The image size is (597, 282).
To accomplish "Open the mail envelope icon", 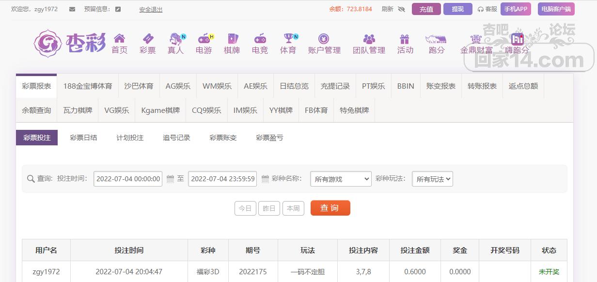I will click(72, 9).
